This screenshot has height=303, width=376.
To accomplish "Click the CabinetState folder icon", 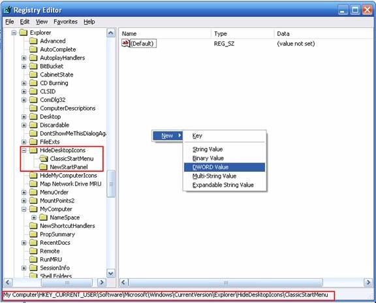I will [33, 74].
